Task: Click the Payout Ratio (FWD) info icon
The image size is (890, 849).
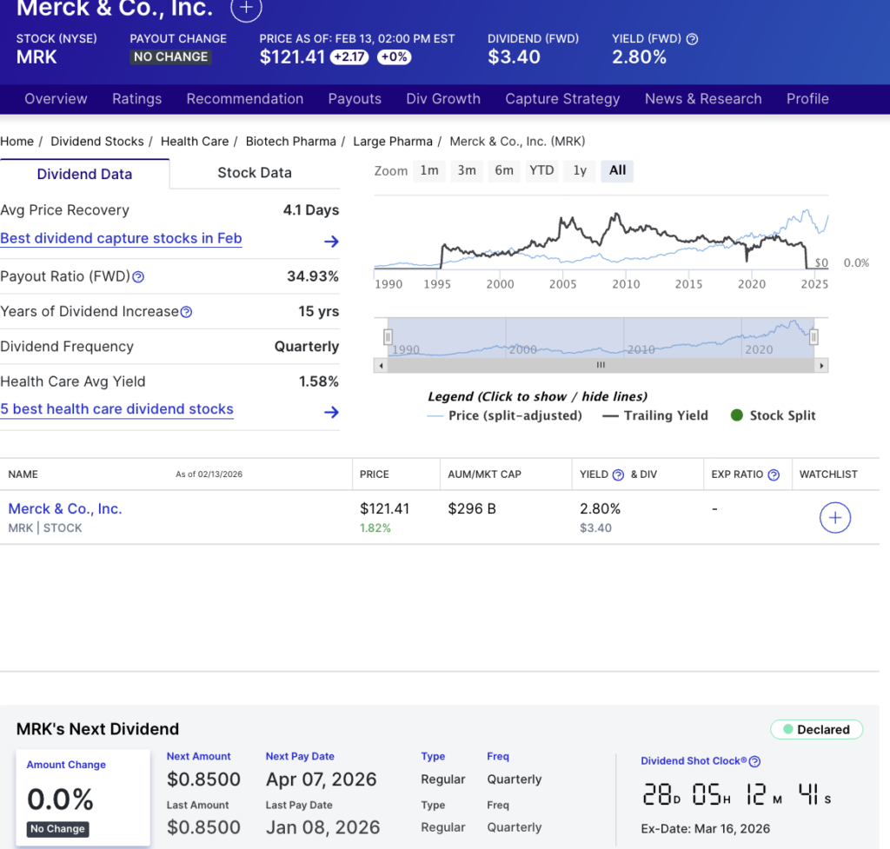Action: 138,277
